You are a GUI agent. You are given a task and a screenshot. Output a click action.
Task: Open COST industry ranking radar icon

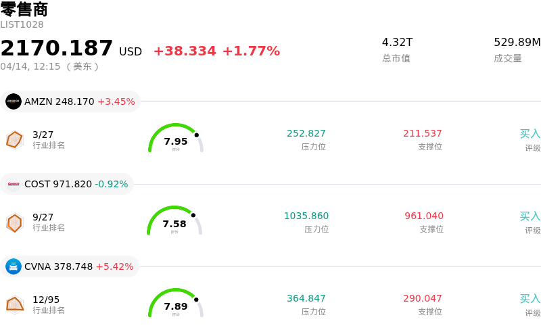click(15, 222)
